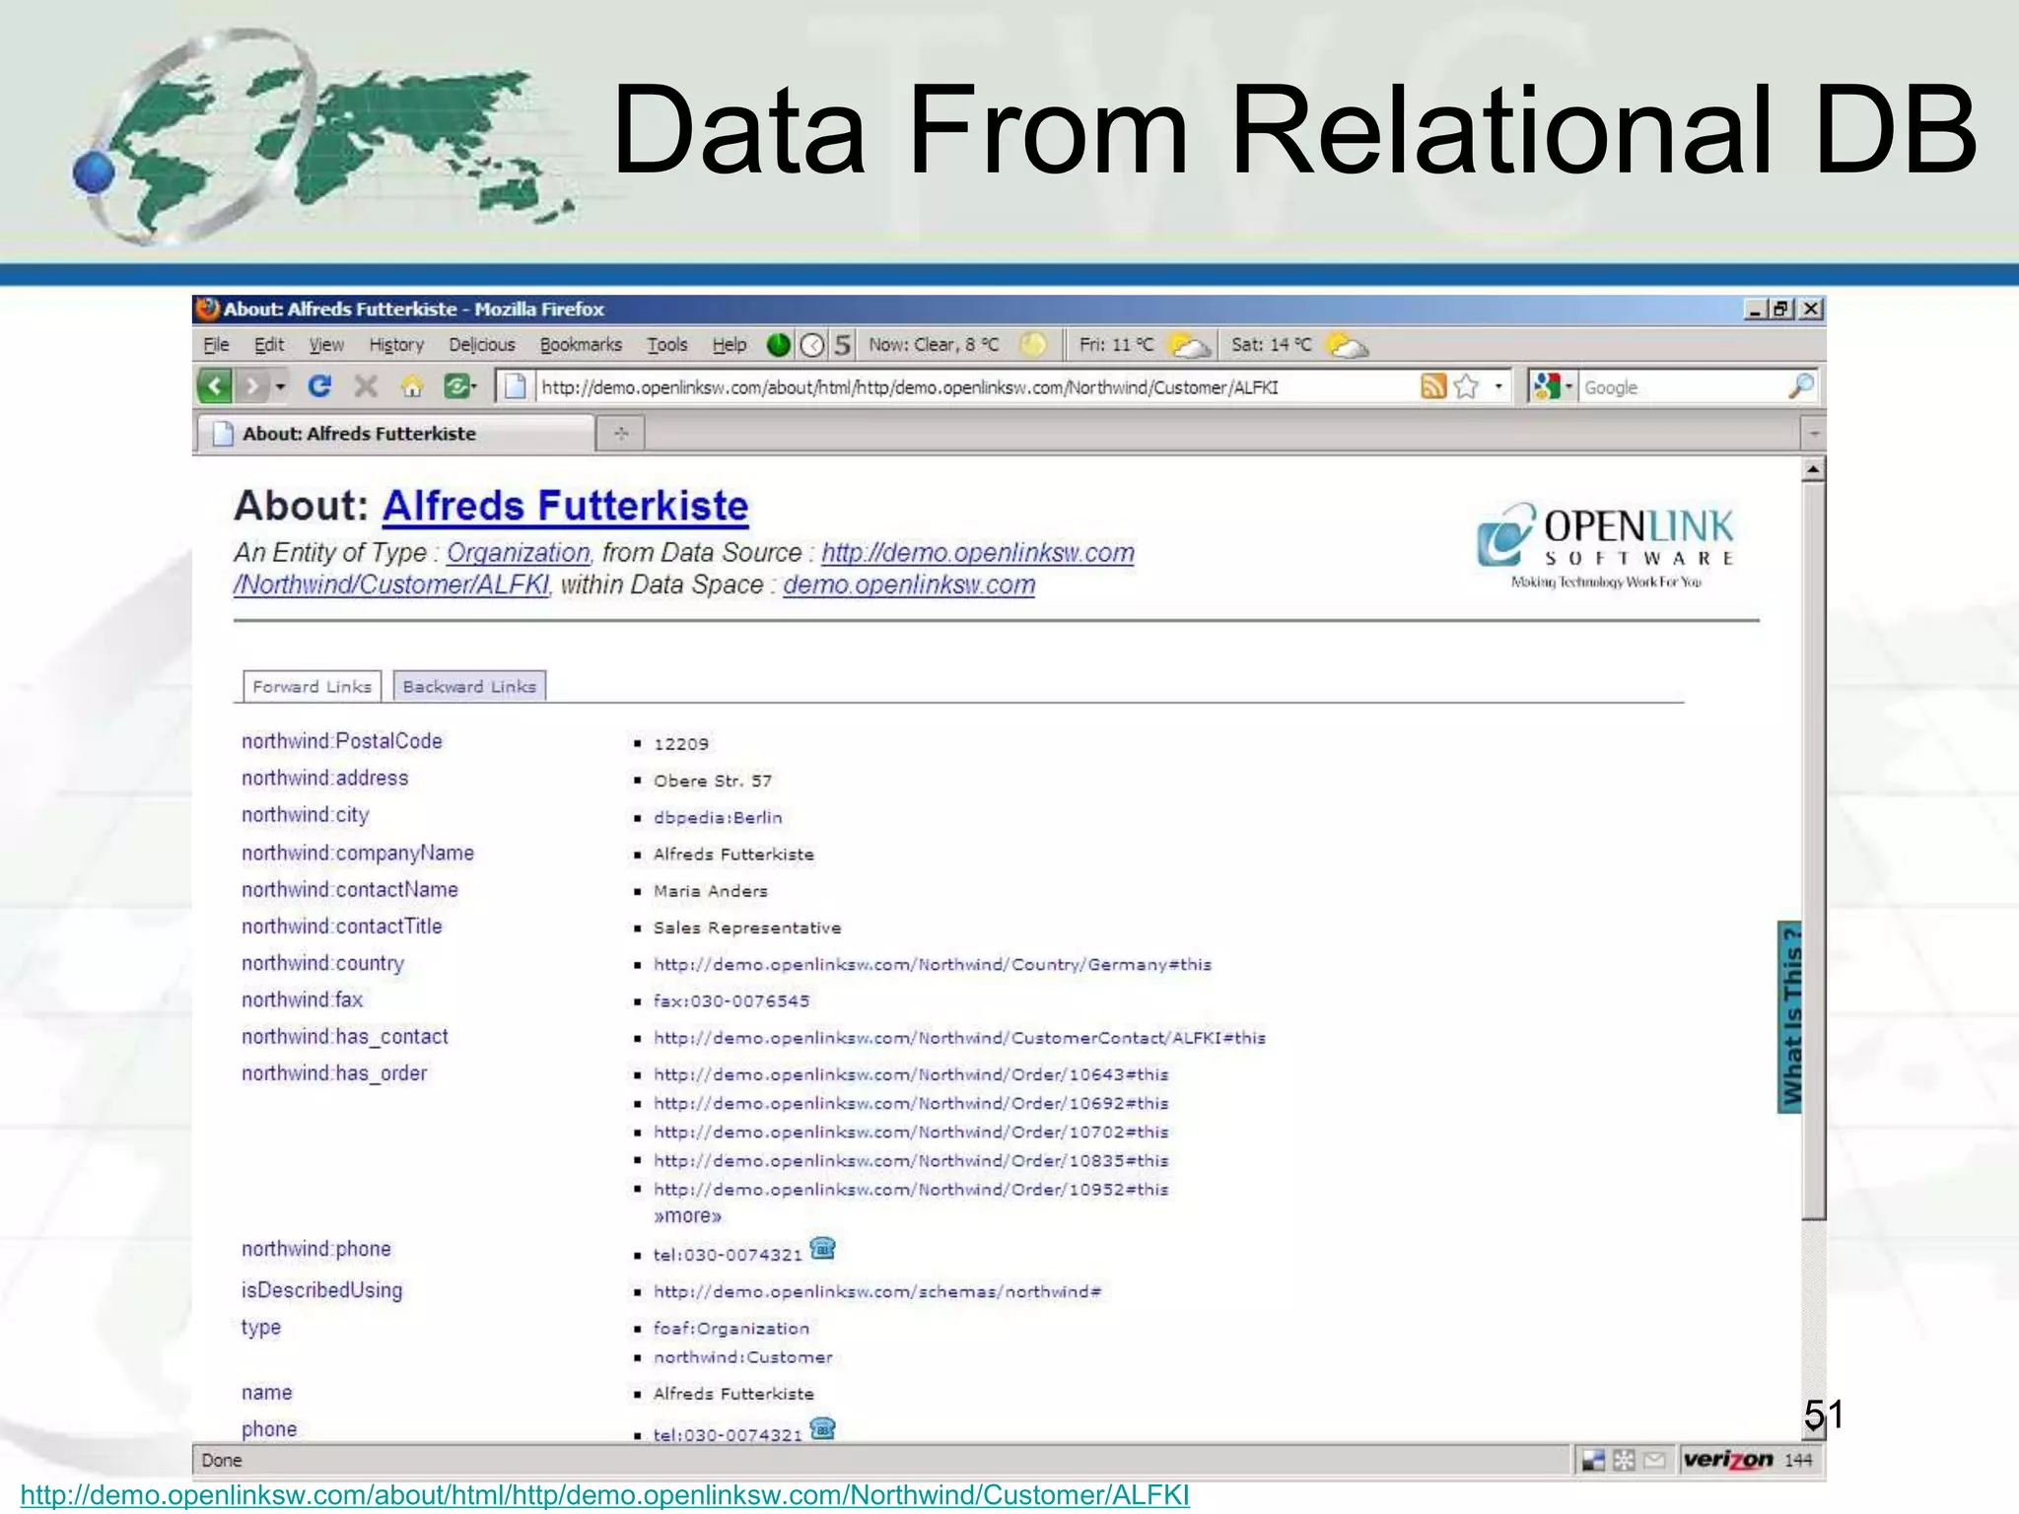2019x1514 pixels.
Task: Click the current weather moon icon
Action: click(x=1032, y=345)
